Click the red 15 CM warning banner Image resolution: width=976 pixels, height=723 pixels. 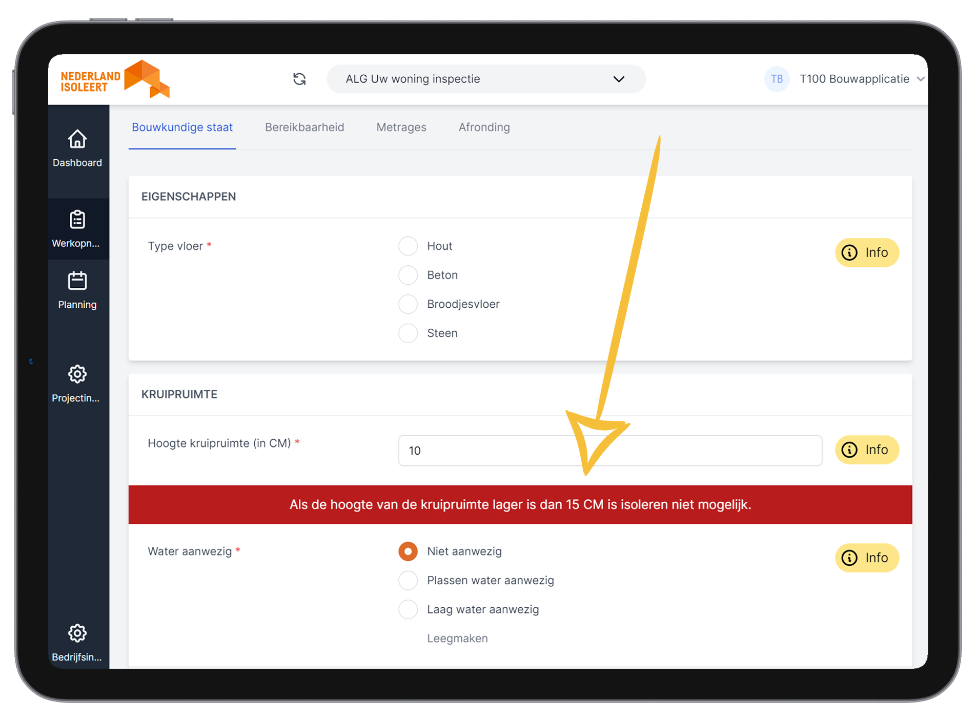pos(520,504)
